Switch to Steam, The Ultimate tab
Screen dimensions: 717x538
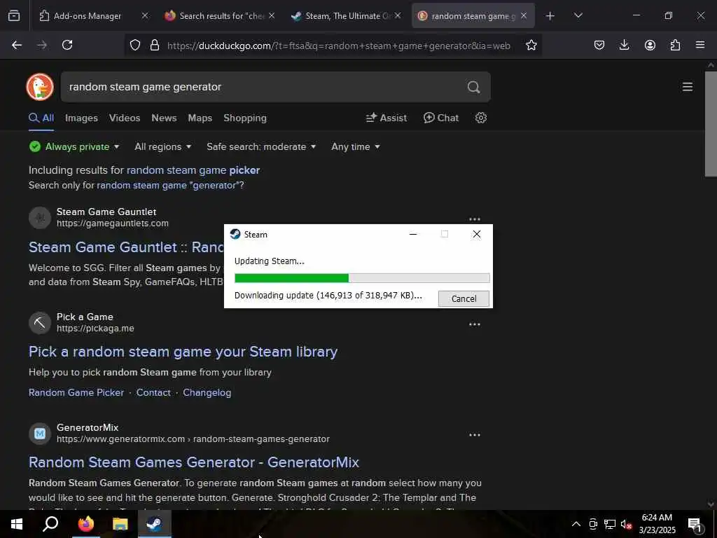click(x=347, y=15)
